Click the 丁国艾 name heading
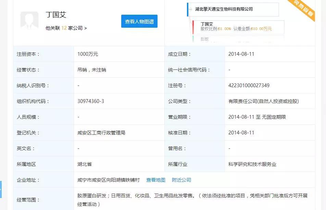Viewport: 326px width, 210px height. click(56, 14)
